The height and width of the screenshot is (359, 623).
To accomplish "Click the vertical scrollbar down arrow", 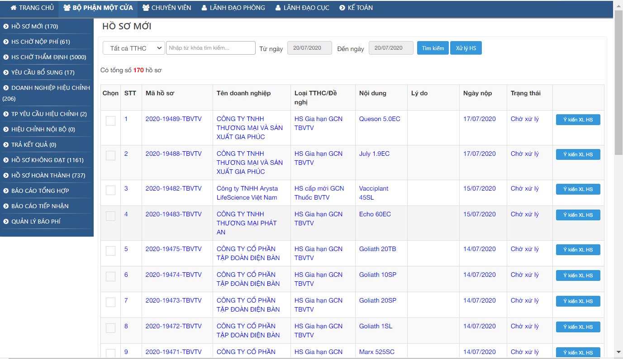I will click(618, 352).
